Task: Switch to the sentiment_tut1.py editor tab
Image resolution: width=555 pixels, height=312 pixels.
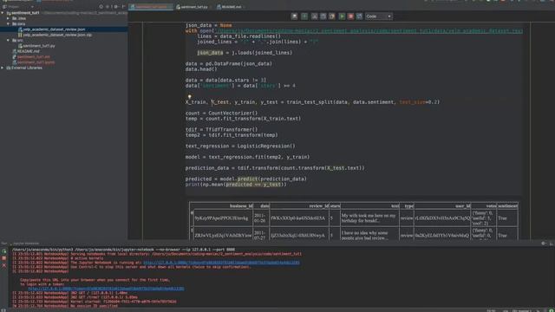Action: pyautogui.click(x=193, y=7)
